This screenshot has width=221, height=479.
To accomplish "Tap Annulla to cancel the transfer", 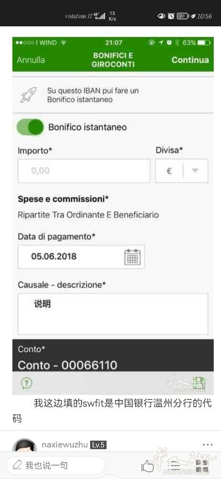I will [x=31, y=60].
